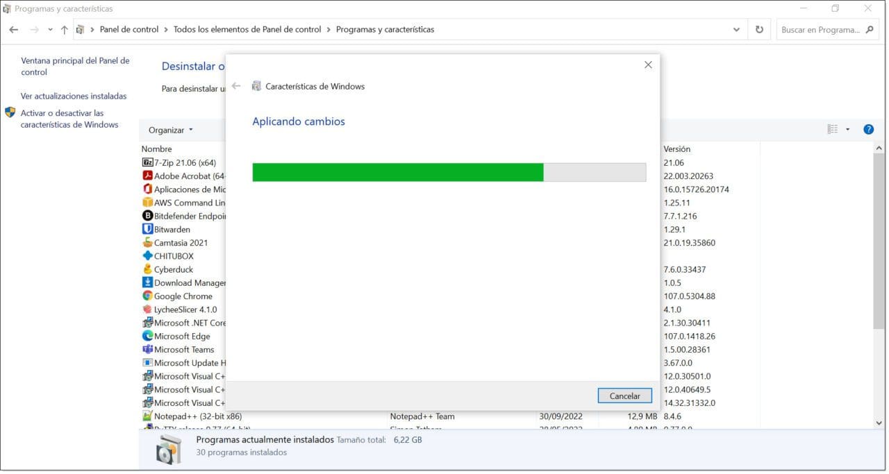
Task: Open Activar o desactivar las características de Windows
Action: point(69,119)
